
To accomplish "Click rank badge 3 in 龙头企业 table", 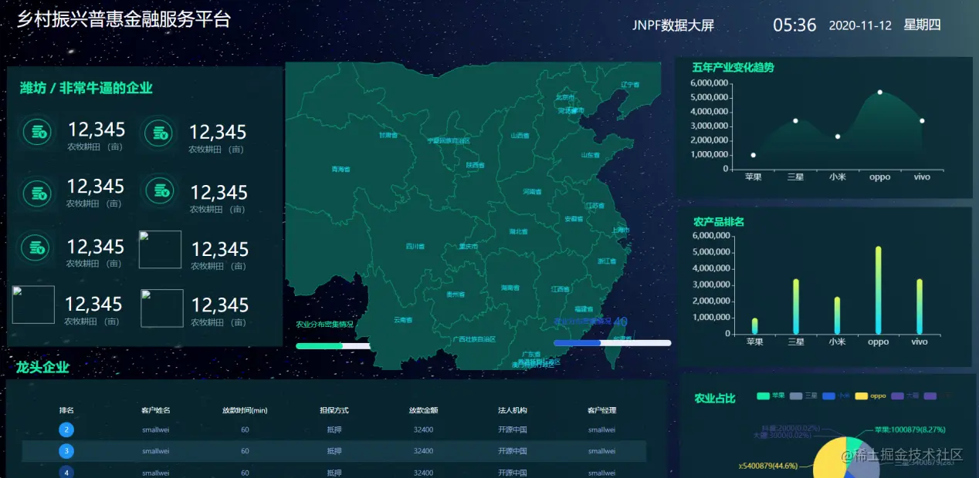I will [66, 450].
